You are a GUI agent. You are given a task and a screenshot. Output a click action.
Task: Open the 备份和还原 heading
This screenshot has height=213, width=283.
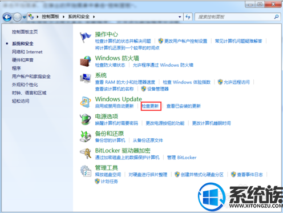(x=110, y=134)
